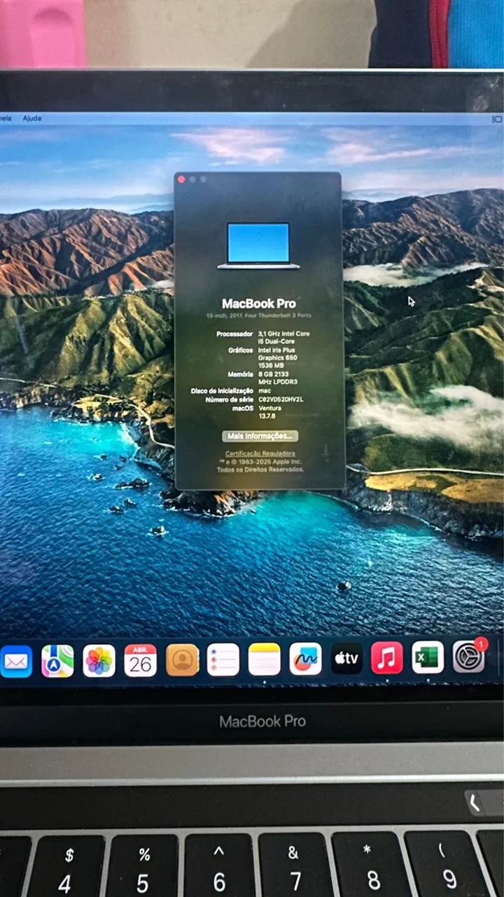
Task: Launch Maps from the Dock
Action: 57,661
